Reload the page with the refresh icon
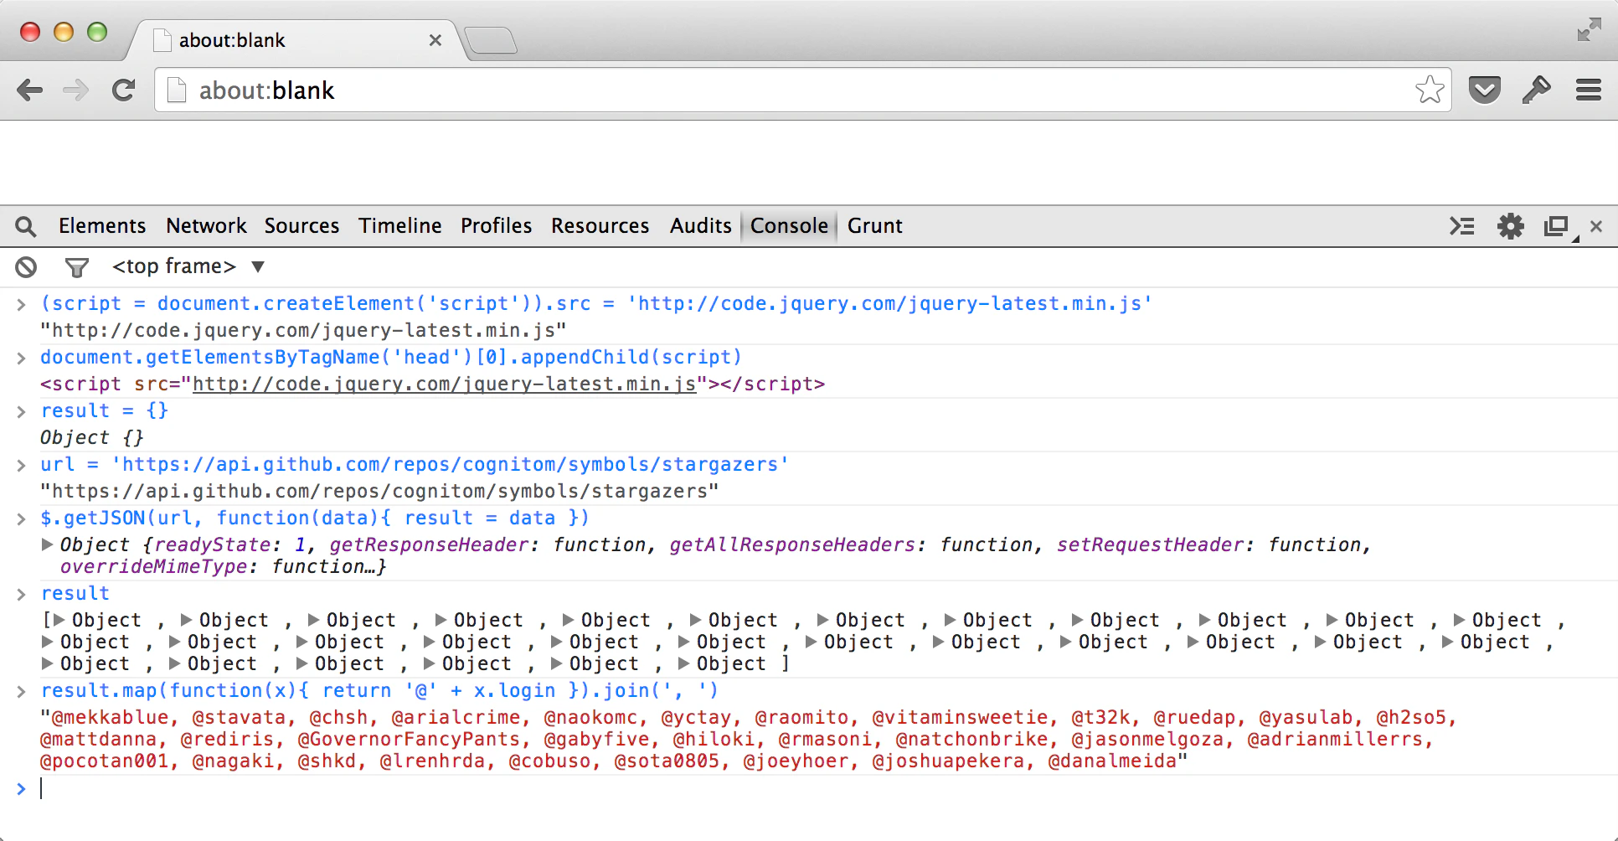 tap(124, 90)
